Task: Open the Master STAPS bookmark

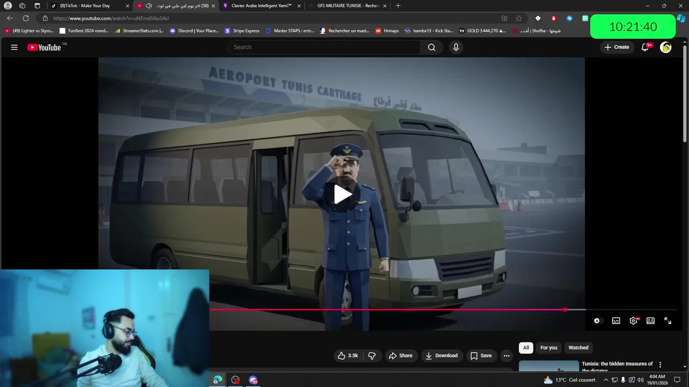Action: [290, 31]
